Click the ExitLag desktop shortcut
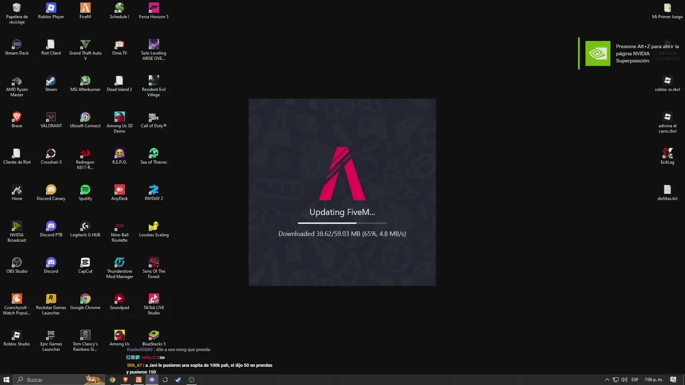This screenshot has width=685, height=385. click(x=667, y=156)
